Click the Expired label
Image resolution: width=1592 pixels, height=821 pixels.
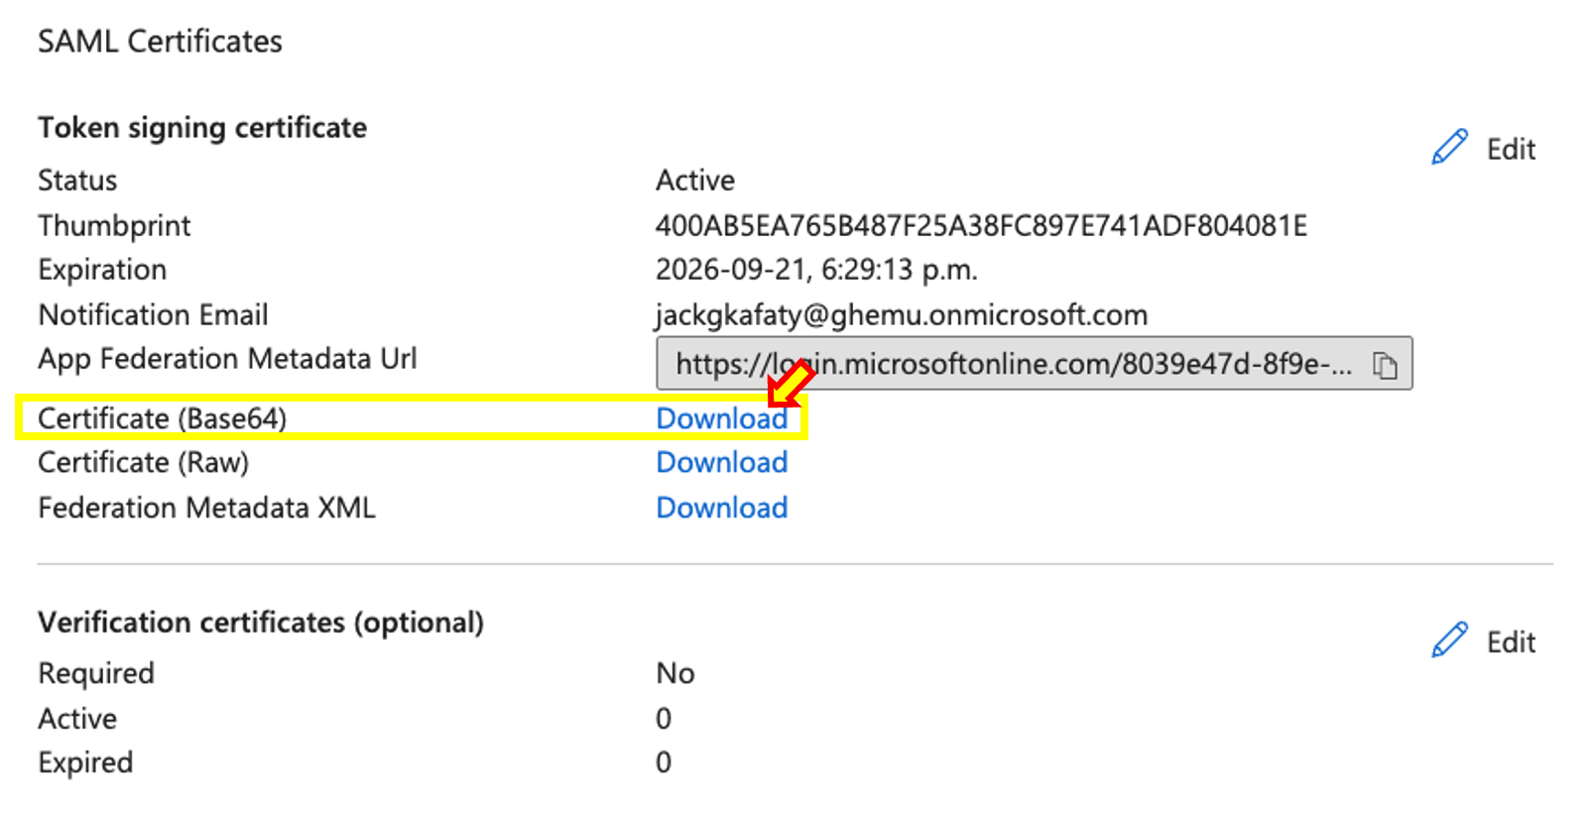point(85,762)
